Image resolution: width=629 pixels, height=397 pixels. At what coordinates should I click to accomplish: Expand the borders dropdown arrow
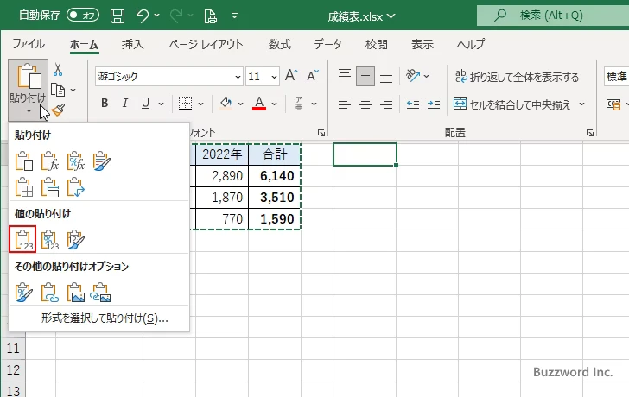(x=201, y=104)
